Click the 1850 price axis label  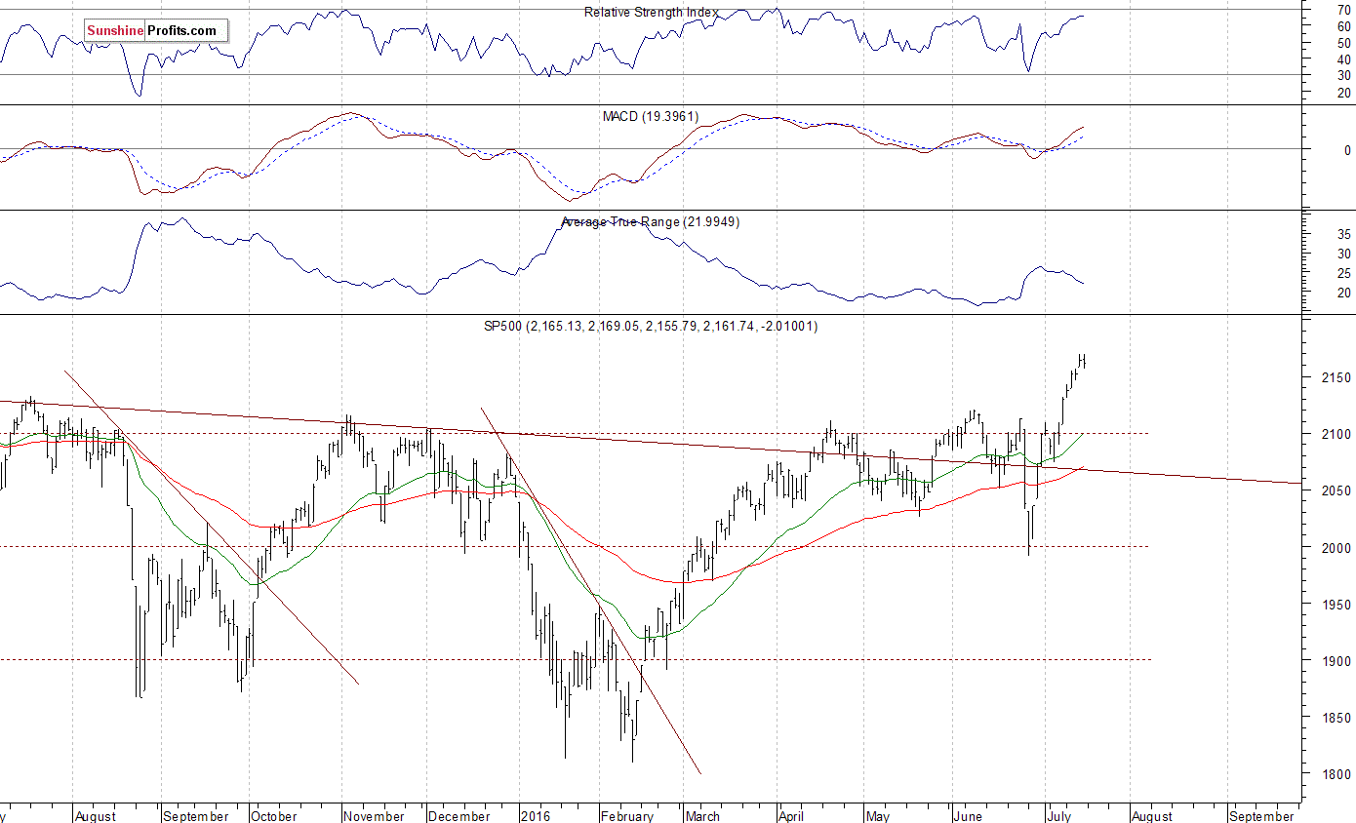1336,718
